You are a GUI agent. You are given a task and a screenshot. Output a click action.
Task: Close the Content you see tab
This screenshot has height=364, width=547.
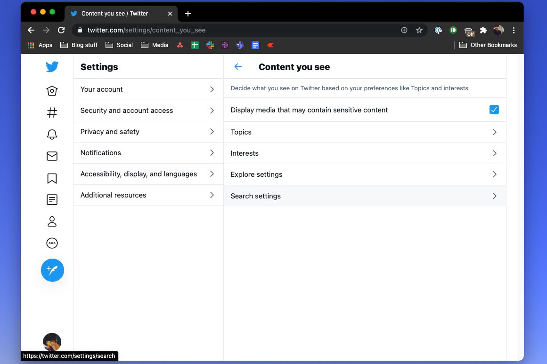click(x=170, y=14)
